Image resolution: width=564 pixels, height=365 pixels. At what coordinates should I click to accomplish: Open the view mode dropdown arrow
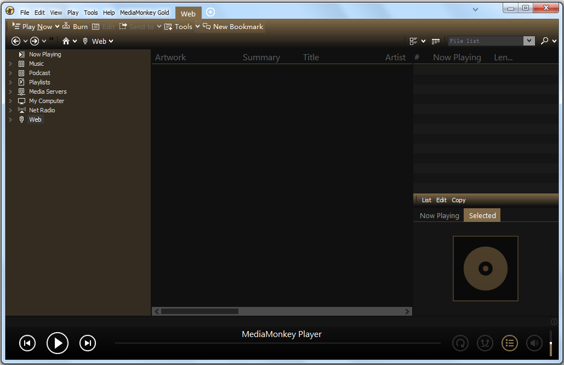tap(423, 41)
